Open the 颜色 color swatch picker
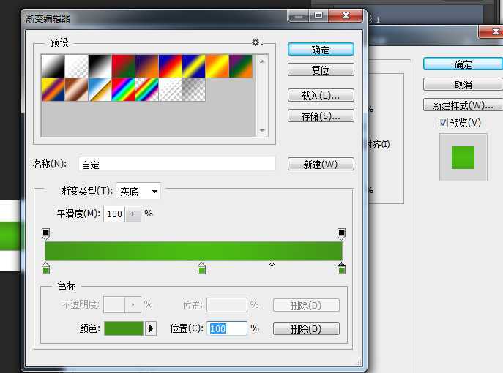 pos(124,328)
